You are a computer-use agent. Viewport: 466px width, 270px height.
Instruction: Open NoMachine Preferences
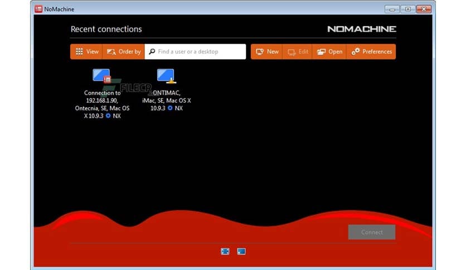click(x=371, y=52)
